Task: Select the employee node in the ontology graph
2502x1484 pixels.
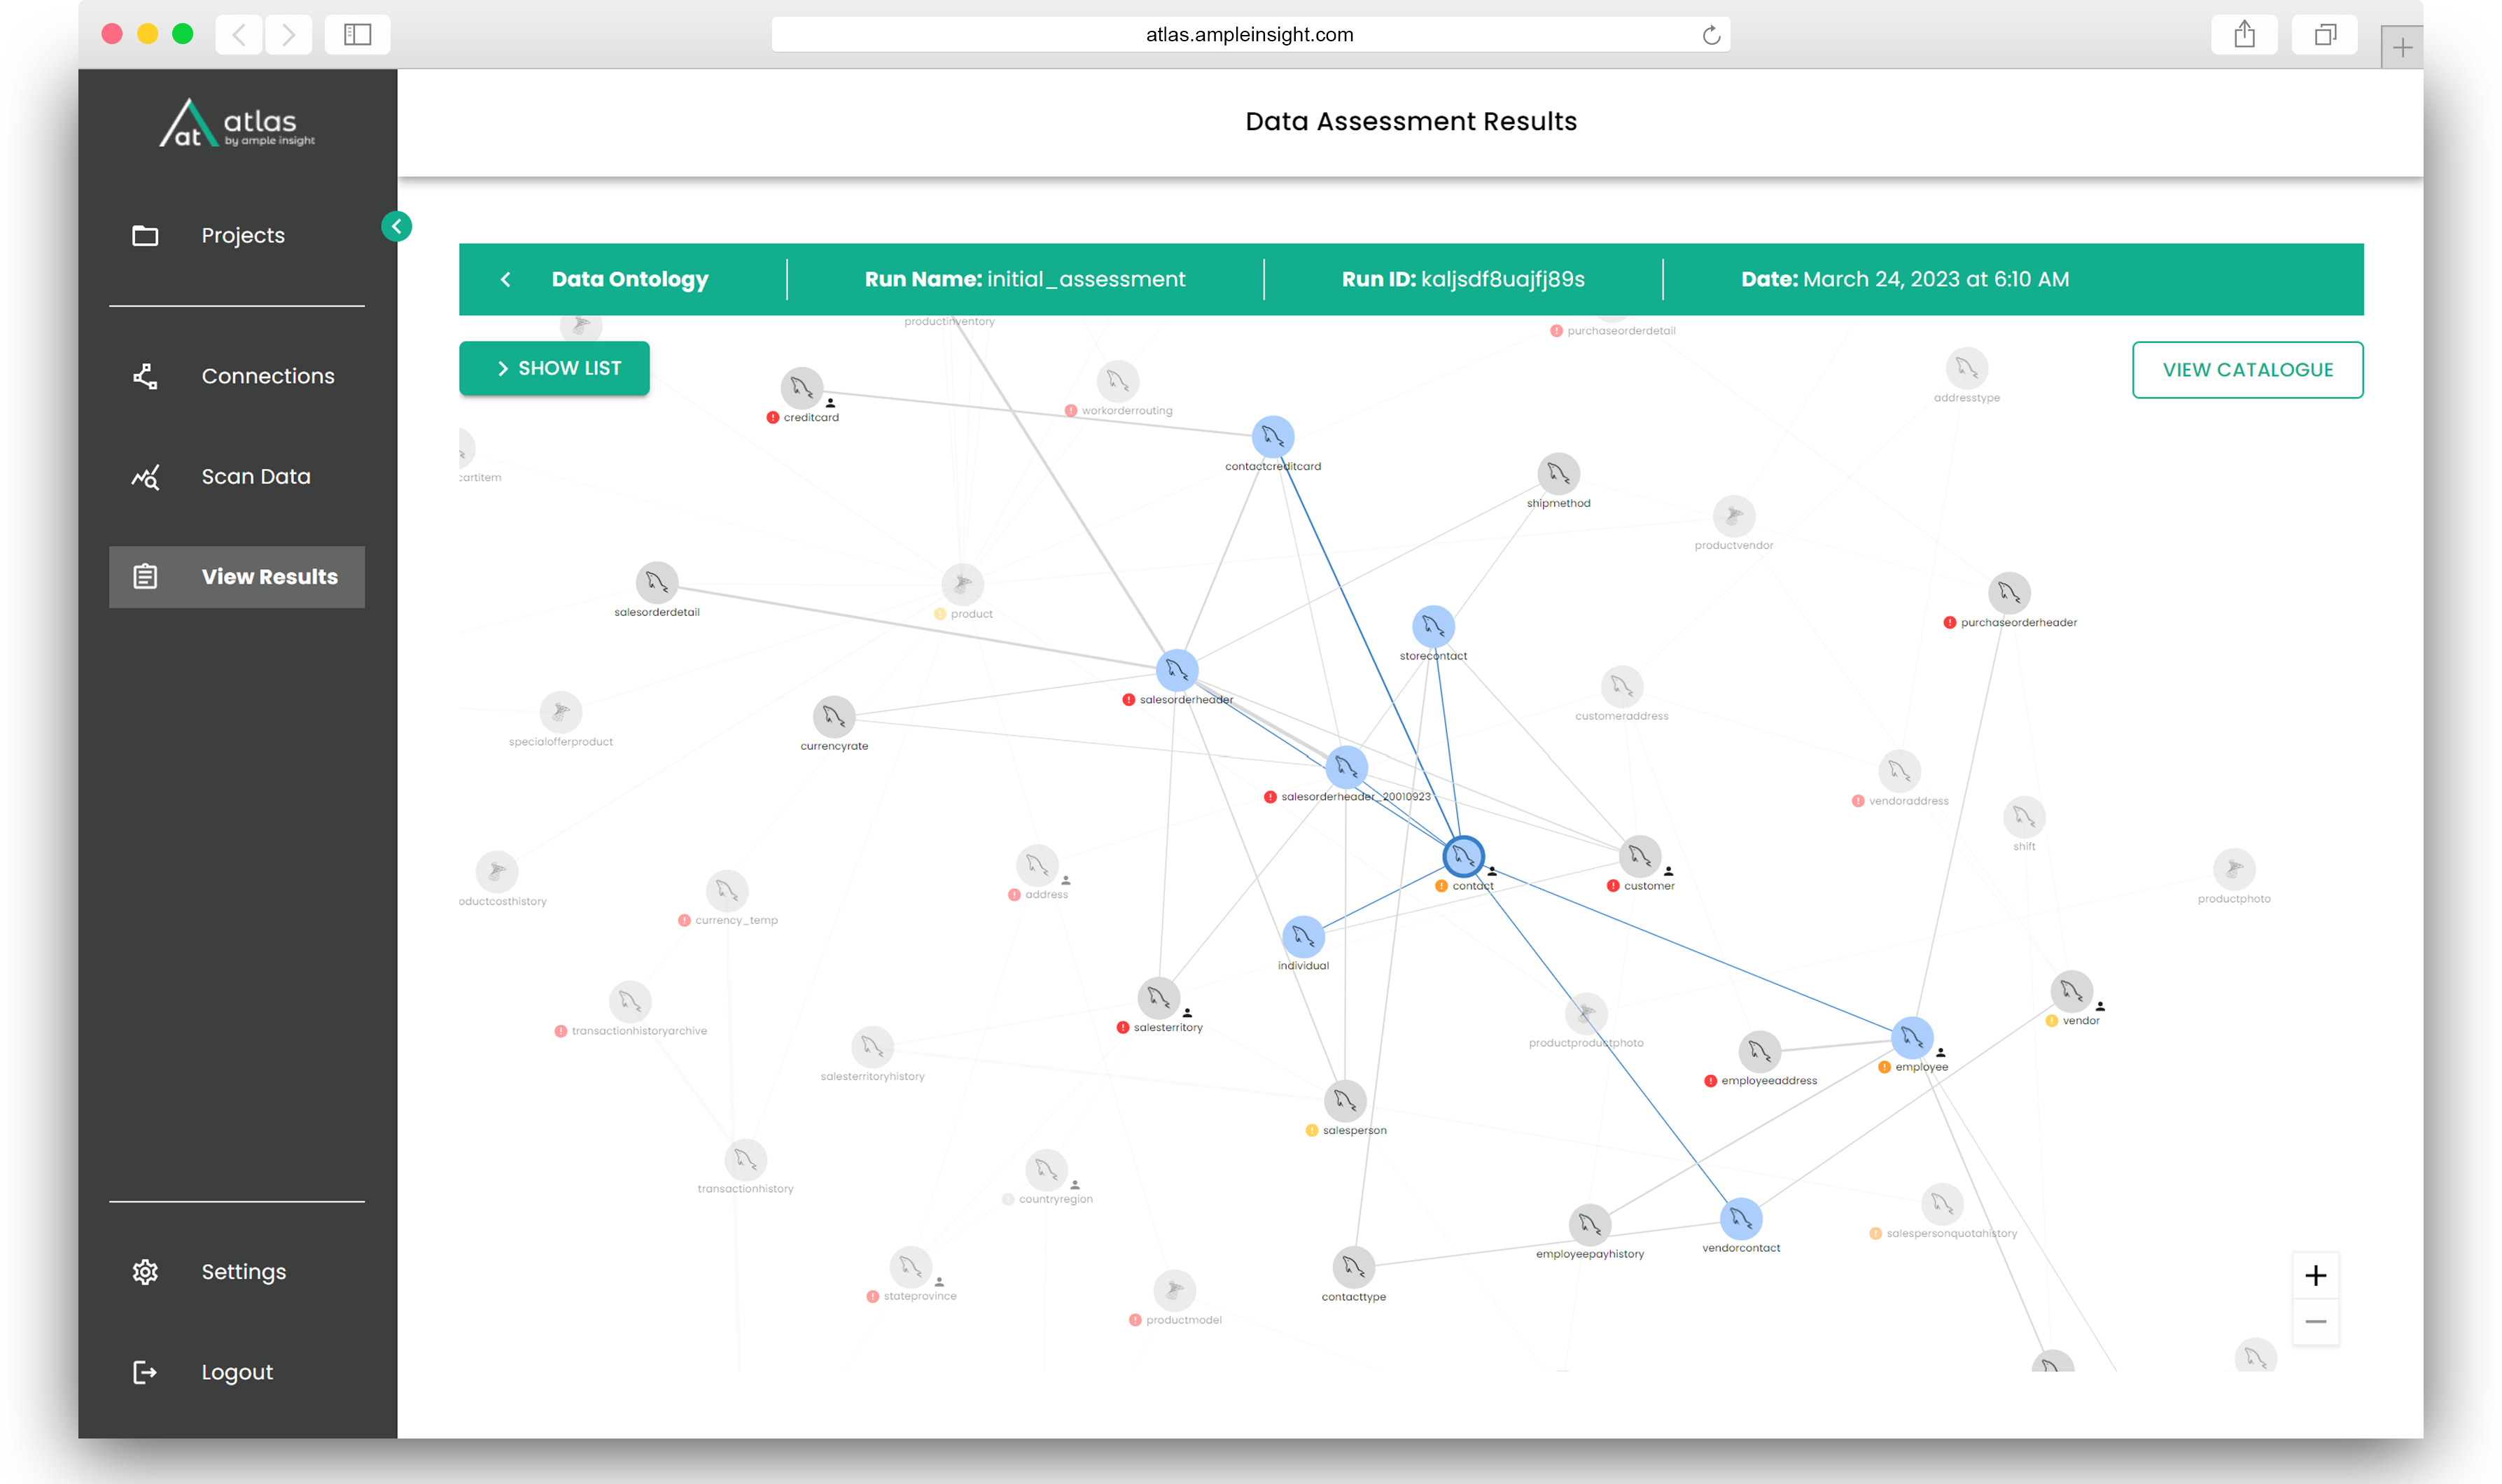Action: [1911, 1038]
